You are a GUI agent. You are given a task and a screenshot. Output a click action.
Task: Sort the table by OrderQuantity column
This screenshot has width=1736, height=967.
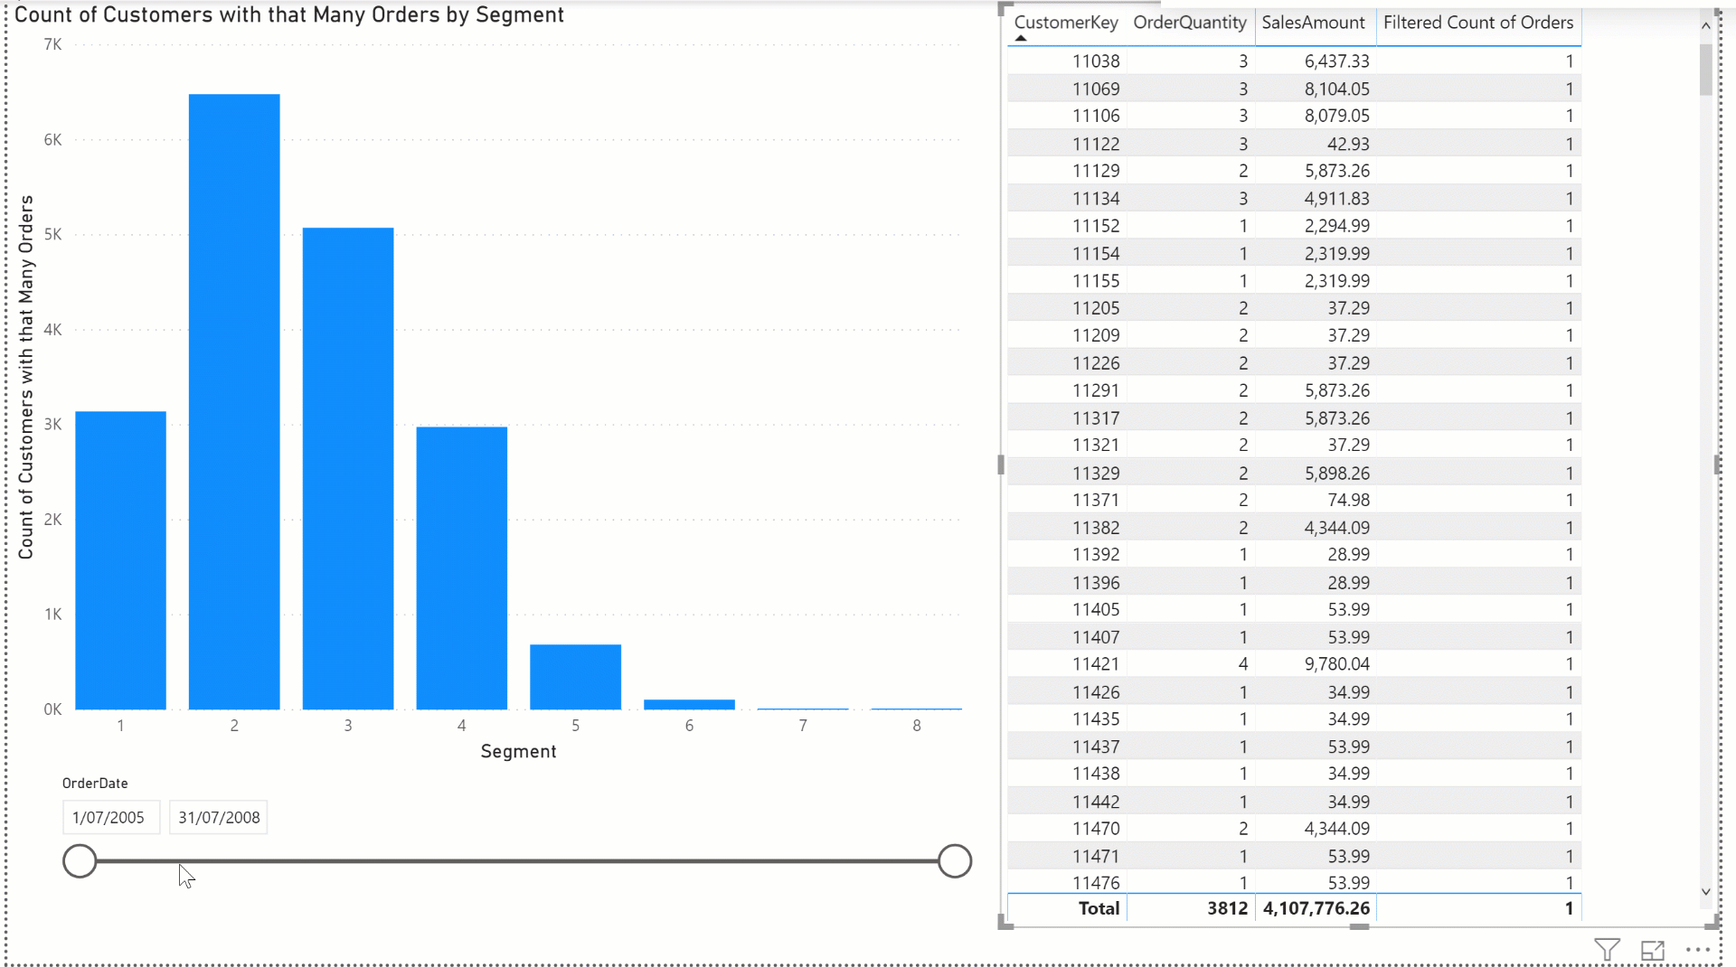(1189, 22)
